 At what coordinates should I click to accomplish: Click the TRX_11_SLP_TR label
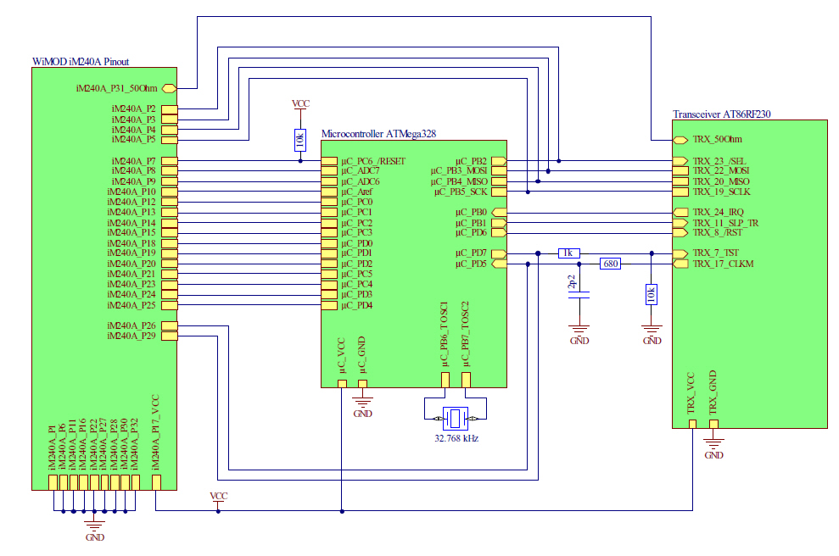[x=725, y=223]
